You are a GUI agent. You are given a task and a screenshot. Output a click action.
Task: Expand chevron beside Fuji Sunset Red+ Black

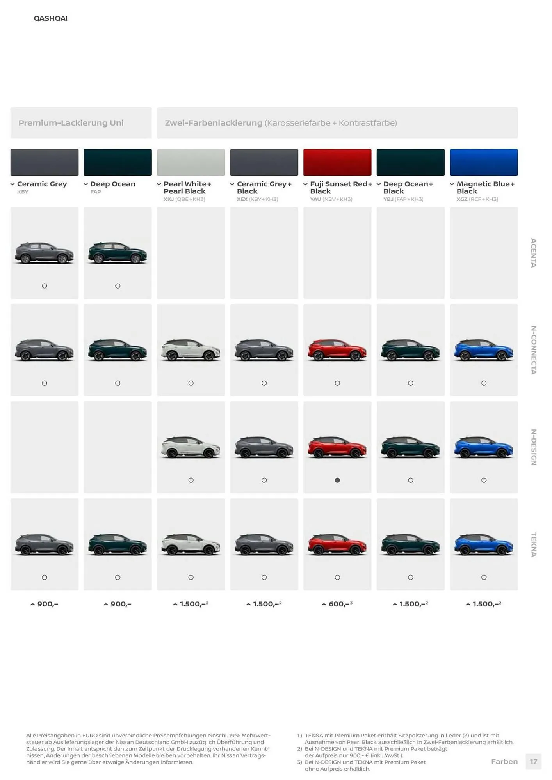click(x=305, y=184)
